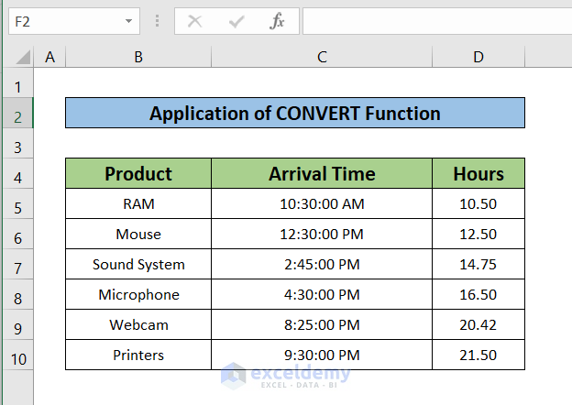Click the 'Sound System' cell
Viewport: 572px width, 405px height.
point(138,264)
